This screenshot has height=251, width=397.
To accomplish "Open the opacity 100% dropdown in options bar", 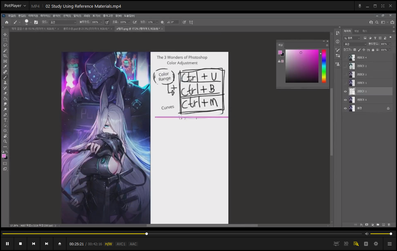I will [101, 22].
